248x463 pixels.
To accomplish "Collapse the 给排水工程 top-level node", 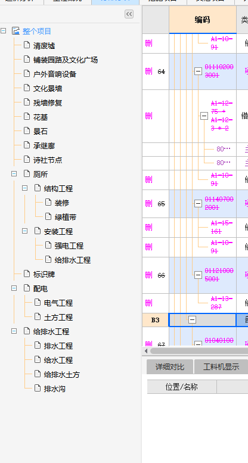I will [14, 331].
